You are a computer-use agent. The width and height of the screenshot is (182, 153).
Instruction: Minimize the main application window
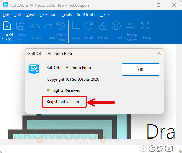(x=143, y=5)
